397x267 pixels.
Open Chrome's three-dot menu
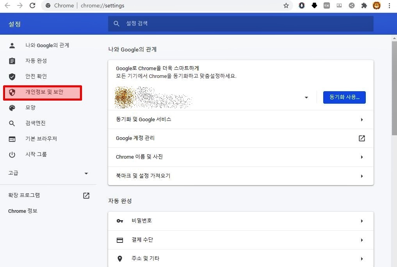pos(390,5)
